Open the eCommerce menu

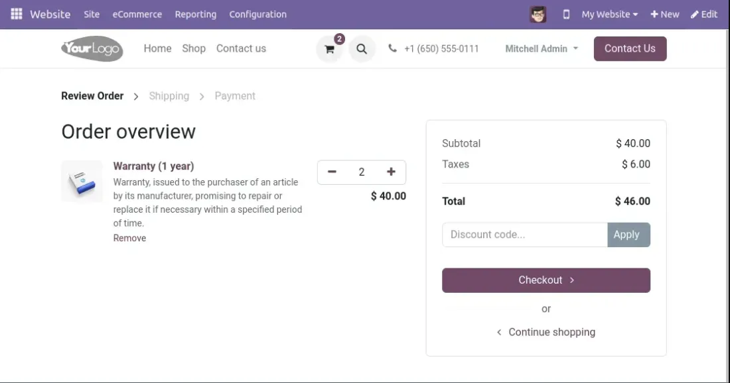pyautogui.click(x=137, y=14)
